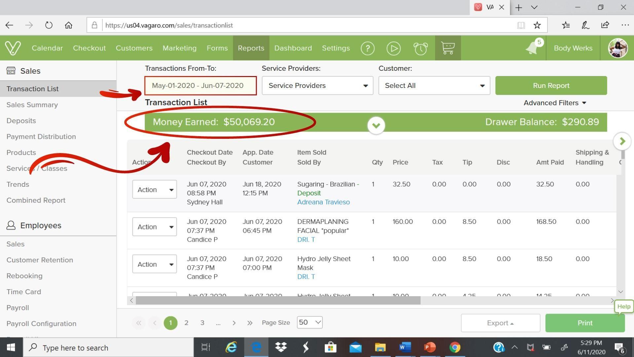The image size is (634, 357).
Task: Open Payment Distribution report
Action: tap(41, 137)
